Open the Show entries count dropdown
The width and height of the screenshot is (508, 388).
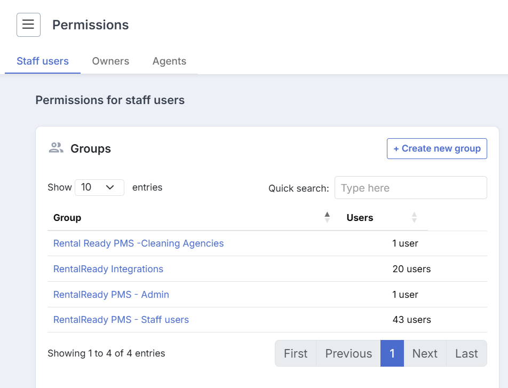[99, 187]
